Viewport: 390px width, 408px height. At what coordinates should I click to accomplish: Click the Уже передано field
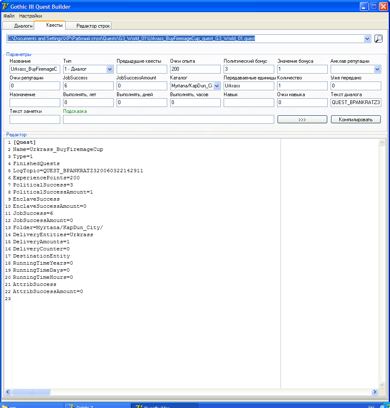pos(356,86)
